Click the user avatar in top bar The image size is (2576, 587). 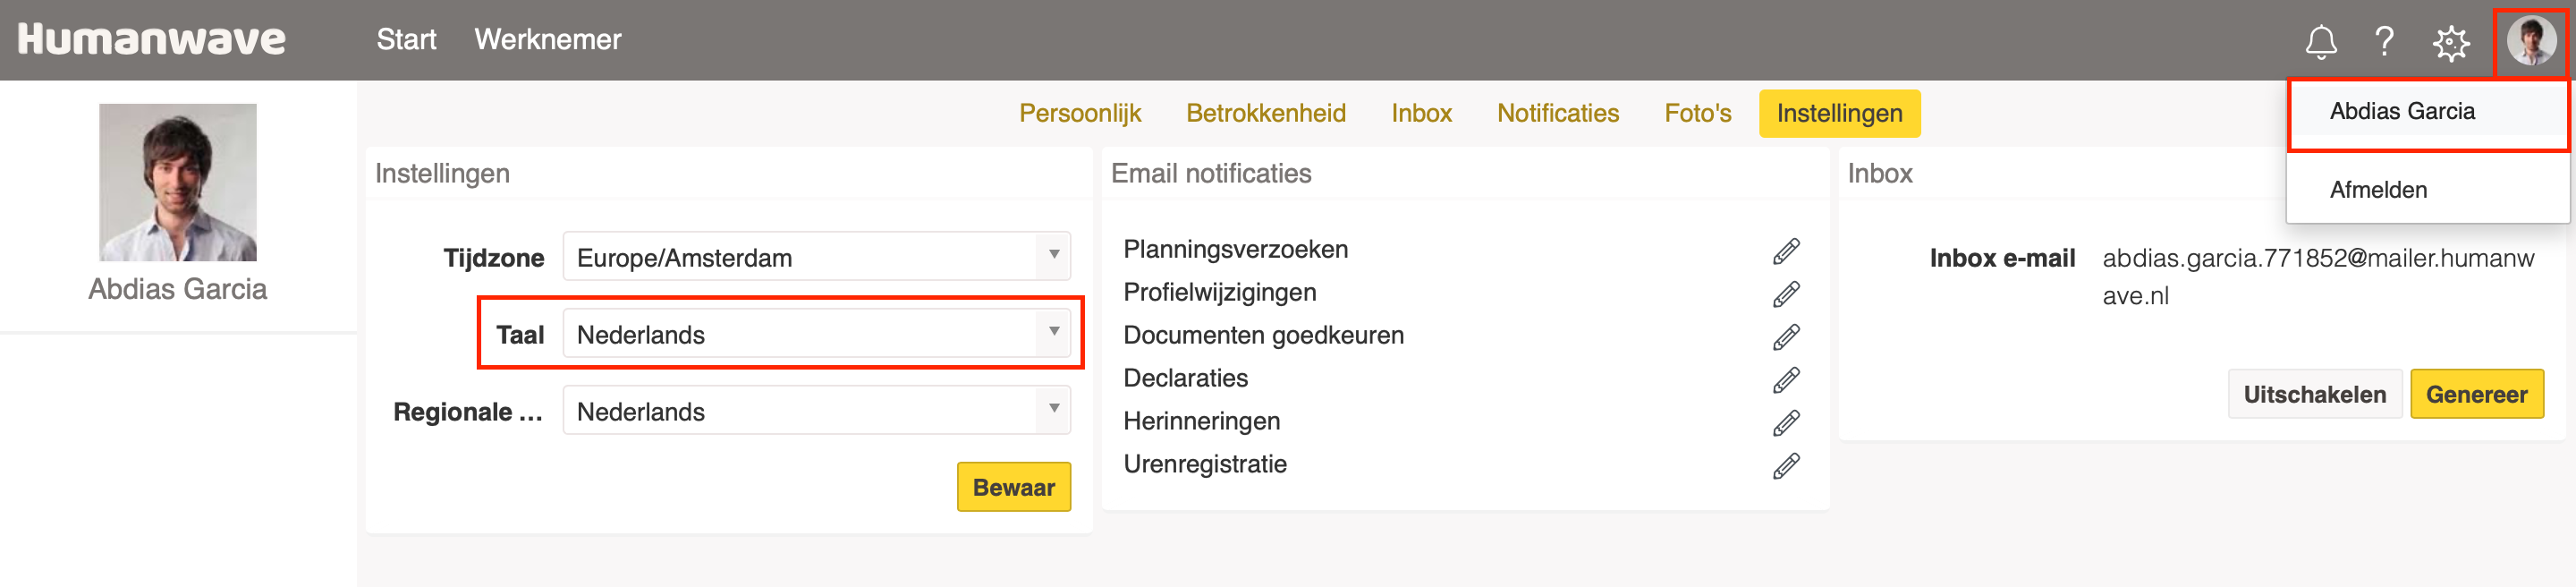[2531, 41]
